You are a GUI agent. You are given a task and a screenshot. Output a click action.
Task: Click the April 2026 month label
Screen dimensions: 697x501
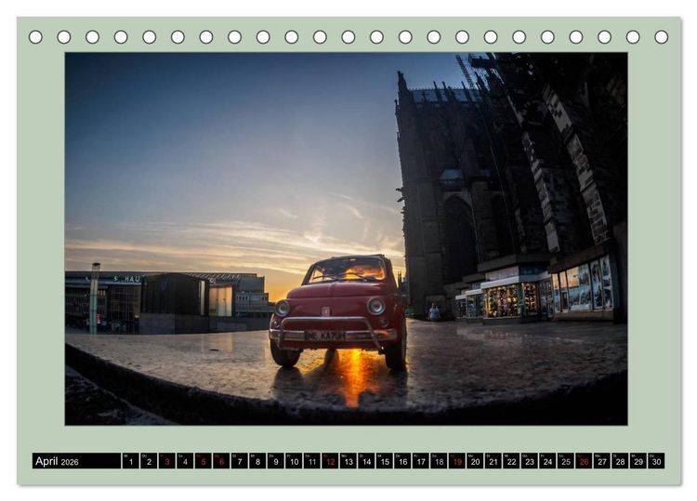tap(57, 461)
